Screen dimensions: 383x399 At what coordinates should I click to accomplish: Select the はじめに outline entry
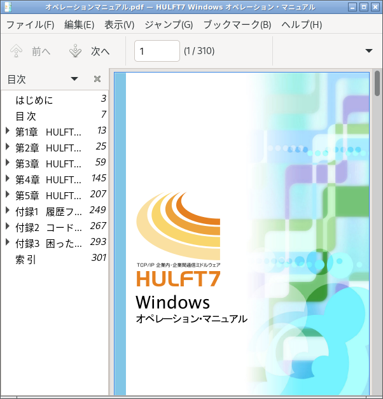(x=55, y=99)
